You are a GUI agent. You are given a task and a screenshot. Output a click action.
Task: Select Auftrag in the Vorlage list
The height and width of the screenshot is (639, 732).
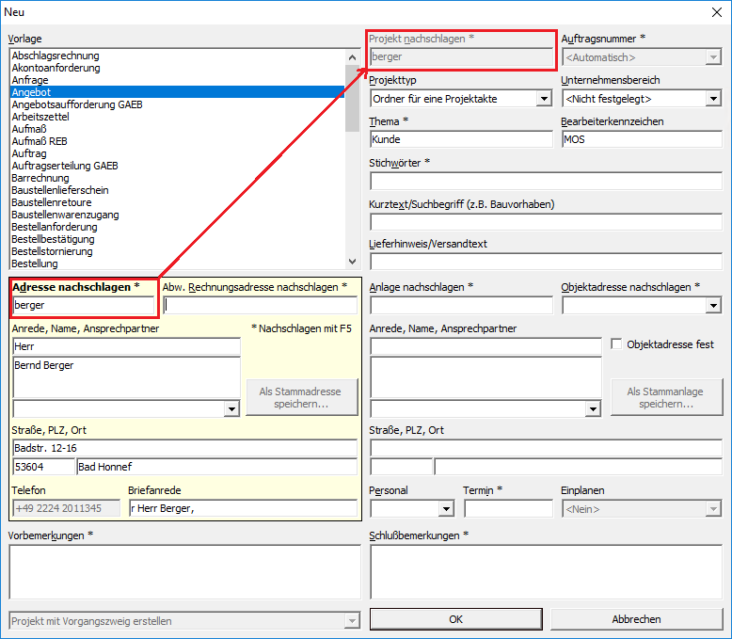coord(28,153)
